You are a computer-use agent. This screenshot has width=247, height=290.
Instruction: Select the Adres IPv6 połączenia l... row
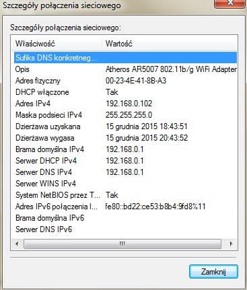click(x=125, y=207)
